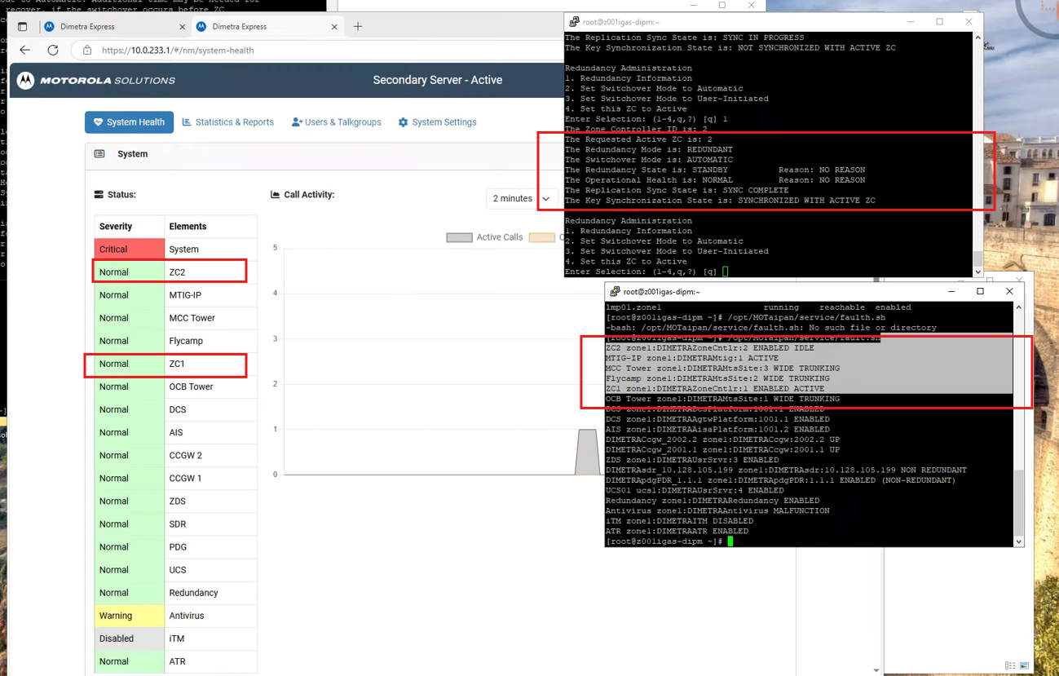
Task: Click page scroll down arrow in browser
Action: [x=876, y=670]
